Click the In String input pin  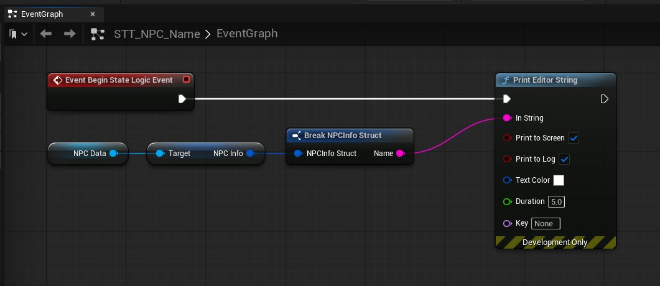coord(507,118)
